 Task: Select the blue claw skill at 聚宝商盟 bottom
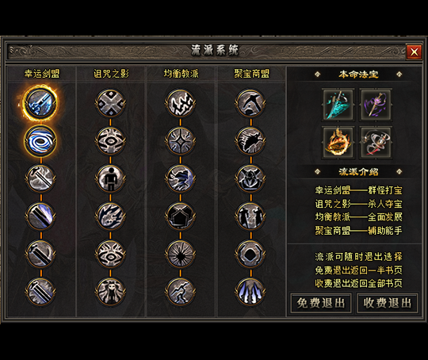250,292
